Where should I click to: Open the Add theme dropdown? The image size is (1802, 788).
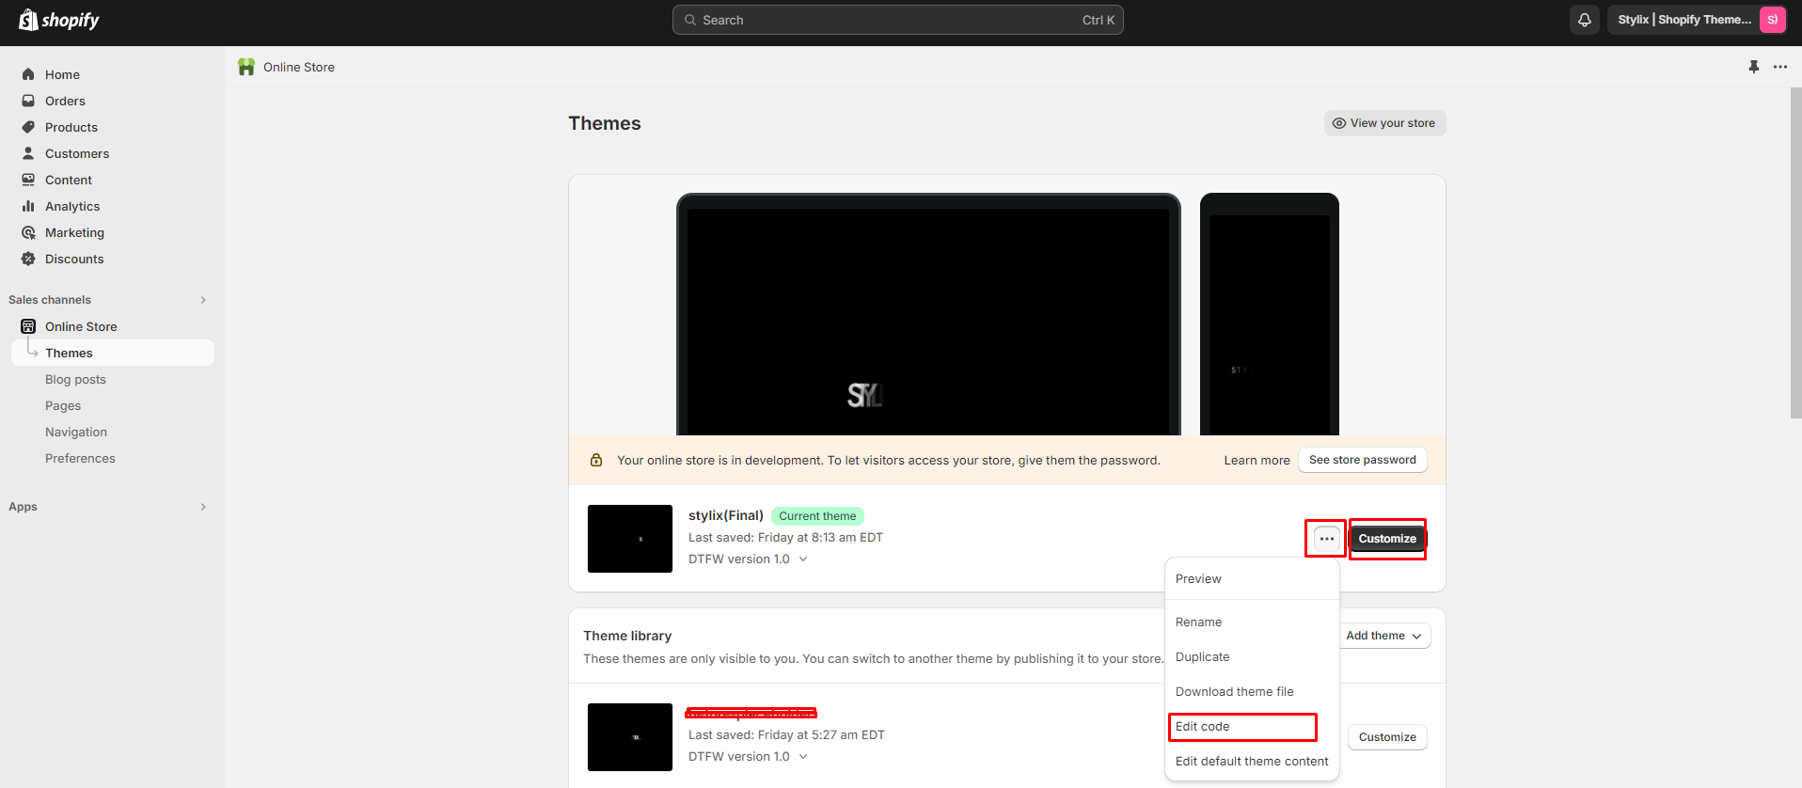point(1383,636)
